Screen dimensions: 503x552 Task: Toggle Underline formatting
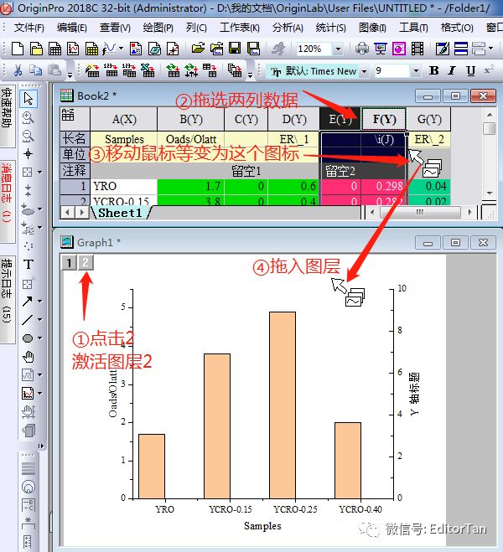(470, 70)
